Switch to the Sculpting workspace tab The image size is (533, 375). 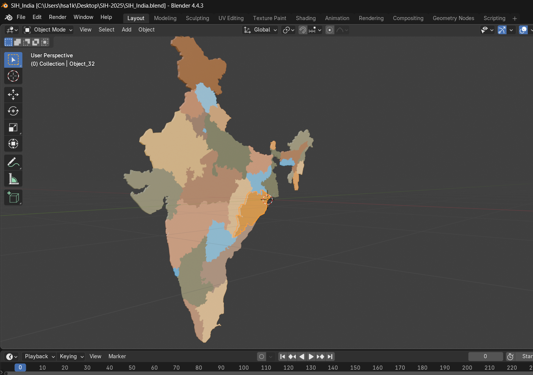(197, 18)
